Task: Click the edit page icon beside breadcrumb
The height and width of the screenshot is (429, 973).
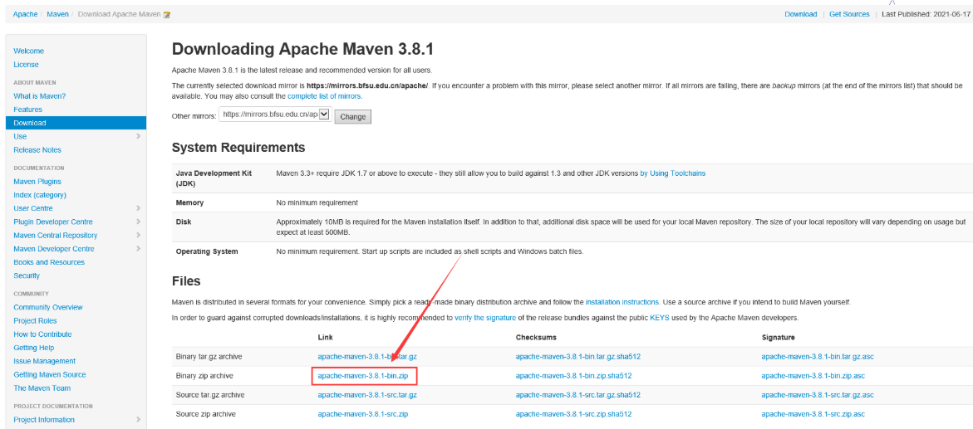Action: tap(166, 15)
